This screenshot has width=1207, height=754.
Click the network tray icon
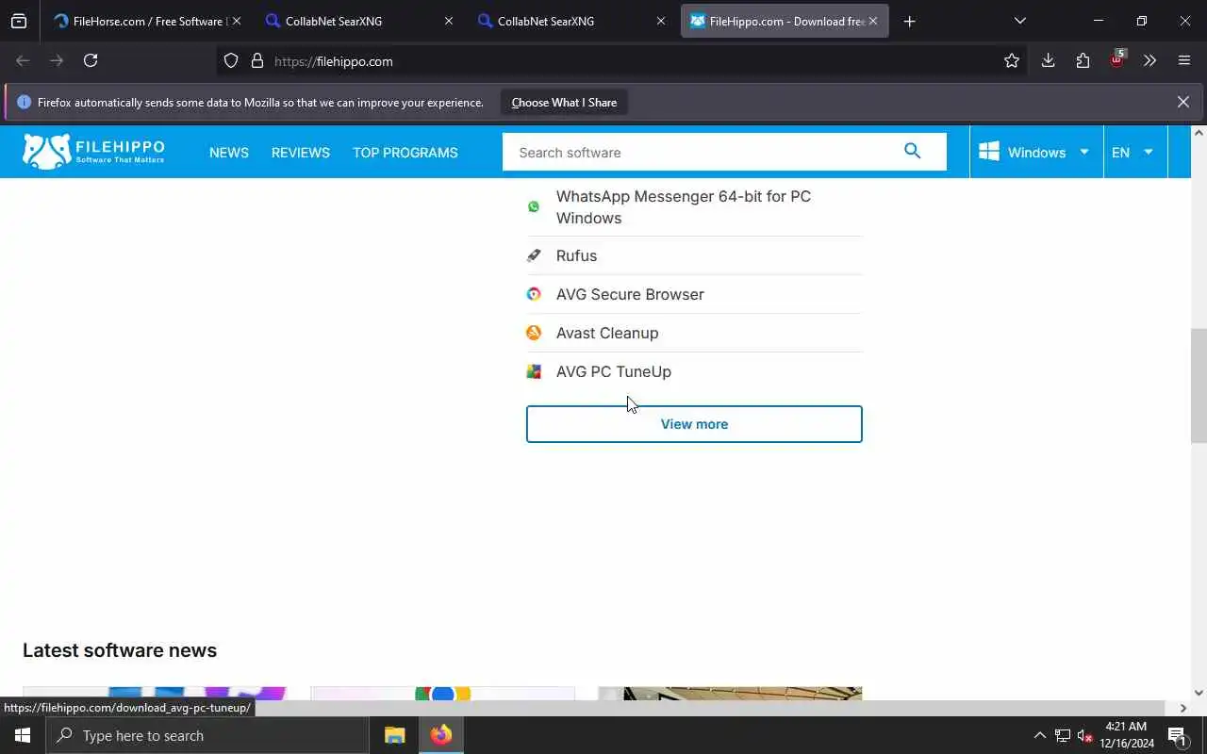[1062, 735]
